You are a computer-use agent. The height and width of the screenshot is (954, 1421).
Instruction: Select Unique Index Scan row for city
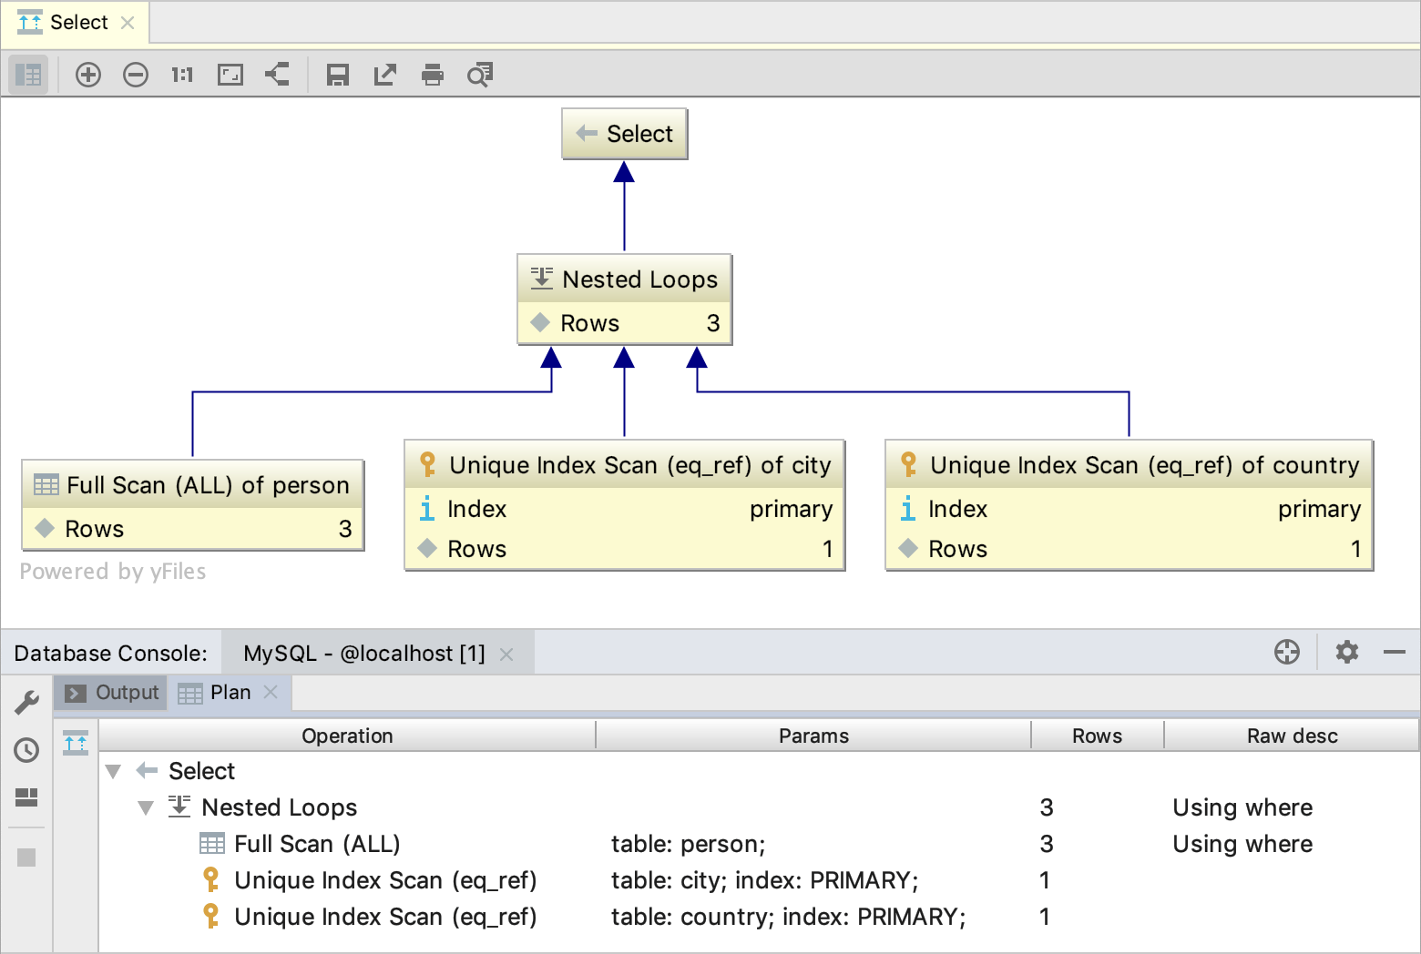point(760,880)
